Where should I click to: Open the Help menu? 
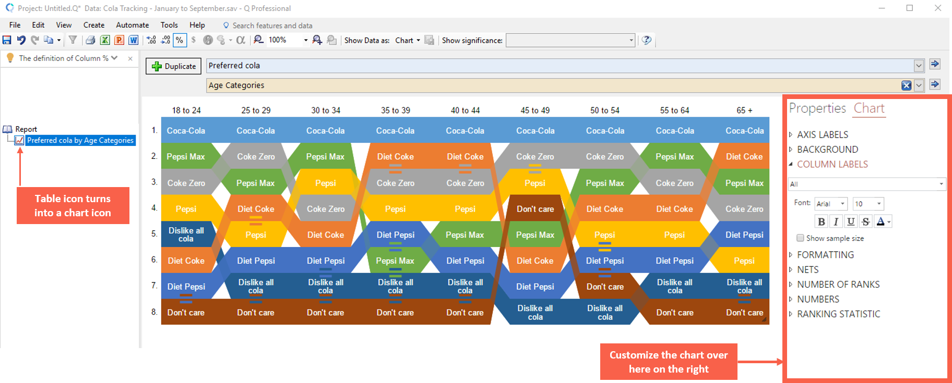pos(197,25)
